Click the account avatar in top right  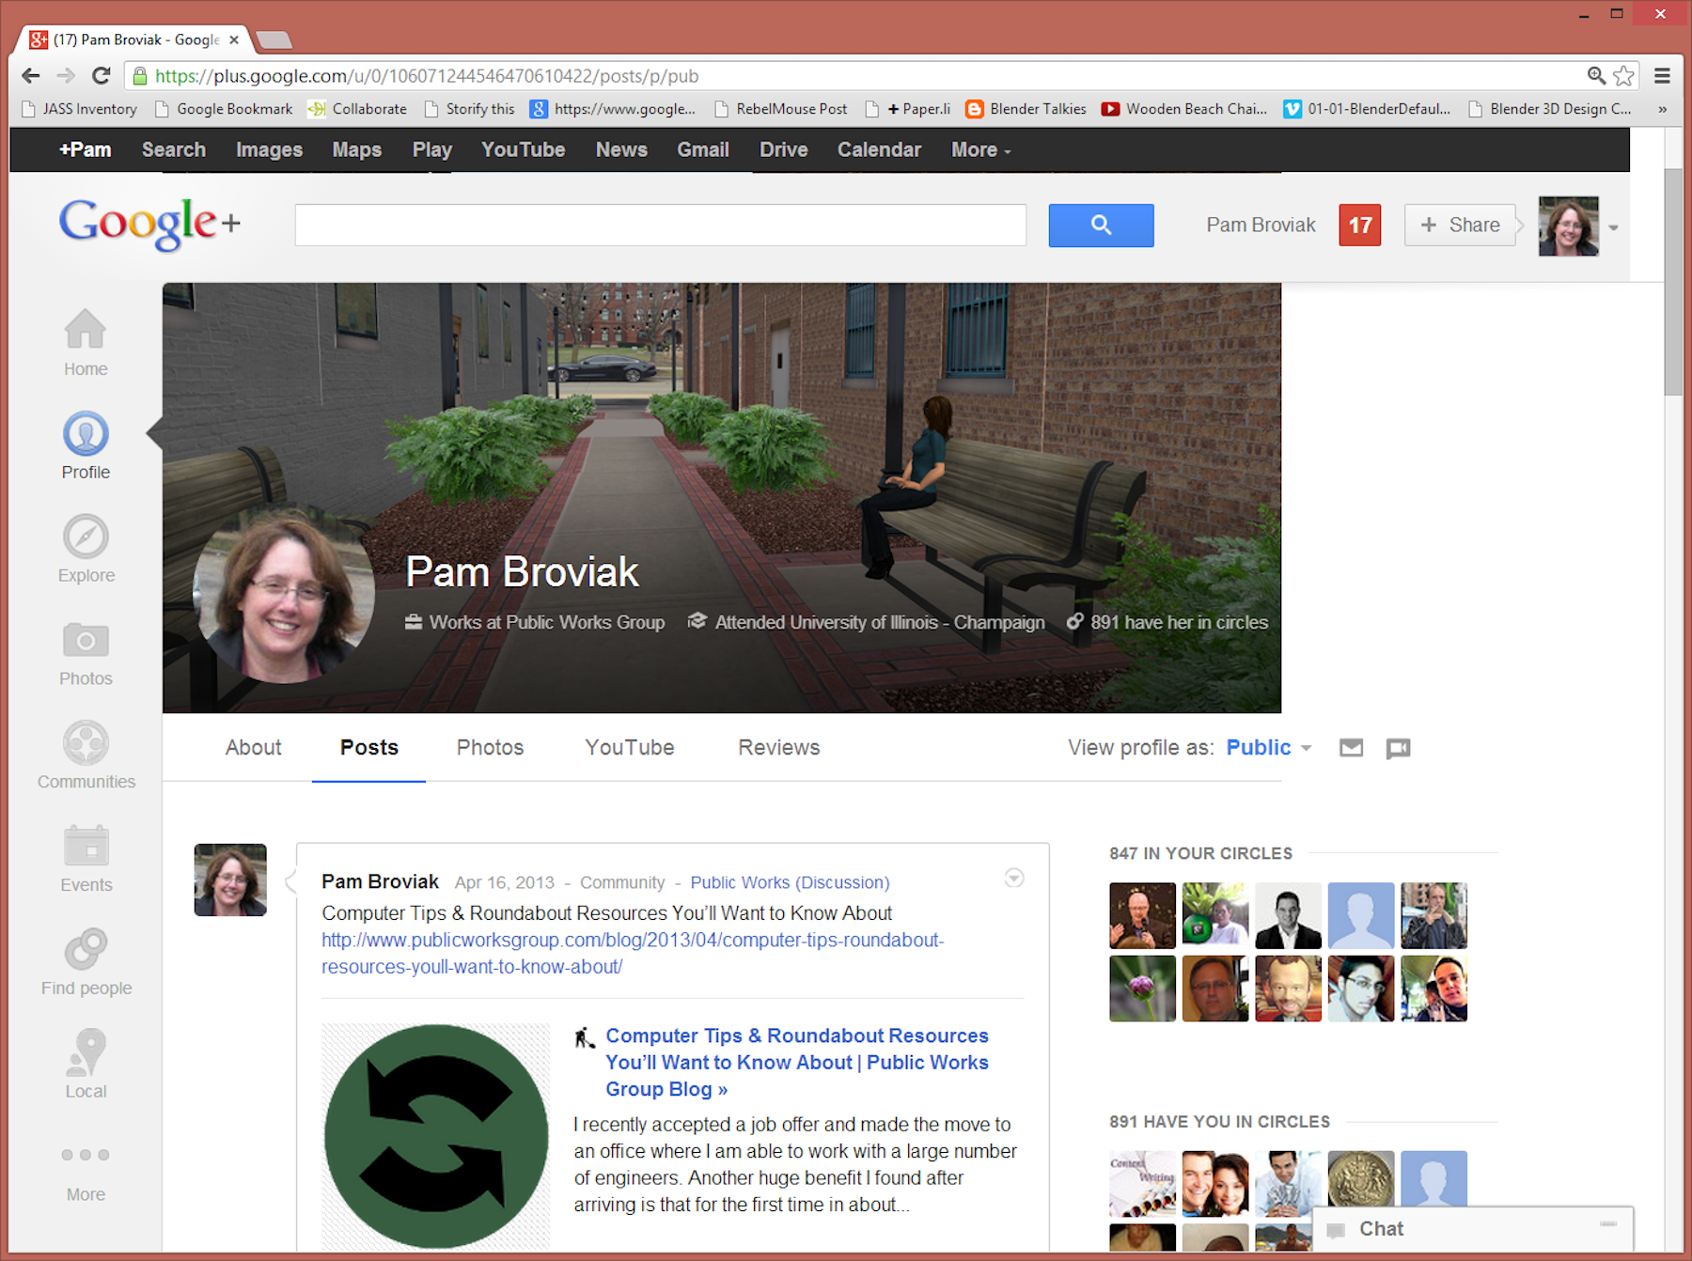pos(1568,226)
